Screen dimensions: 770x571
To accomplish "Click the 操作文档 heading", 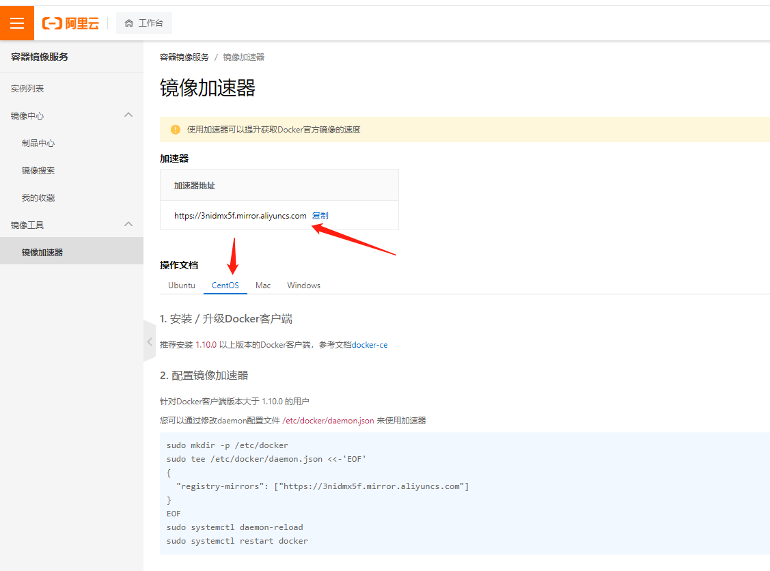I will [x=179, y=265].
